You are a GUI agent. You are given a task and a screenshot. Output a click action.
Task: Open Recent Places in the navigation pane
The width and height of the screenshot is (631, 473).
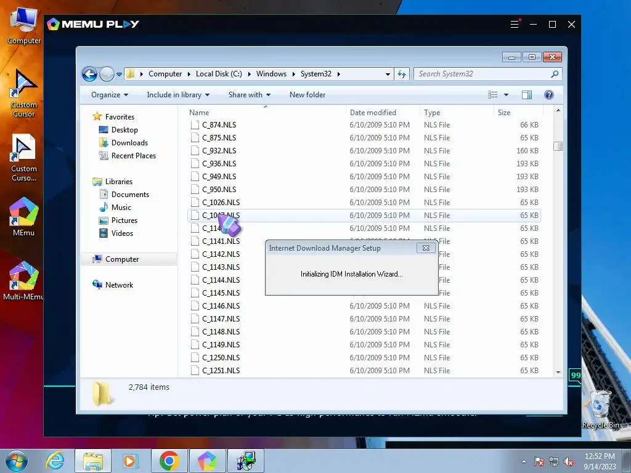(133, 156)
